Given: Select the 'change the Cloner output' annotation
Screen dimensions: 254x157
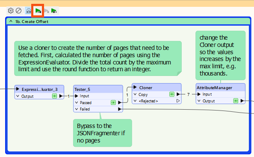Looking at the screenshot, I should pyautogui.click(x=221, y=55).
